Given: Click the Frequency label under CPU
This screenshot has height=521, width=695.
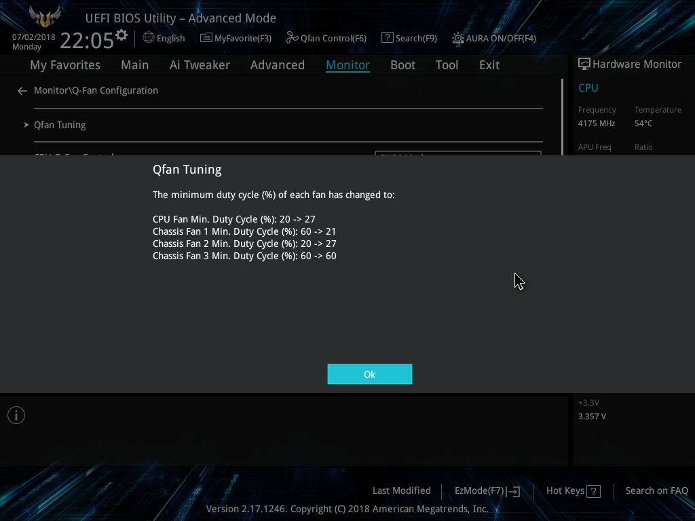Looking at the screenshot, I should tap(597, 110).
